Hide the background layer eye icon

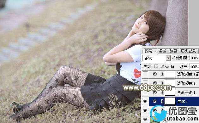(x=145, y=119)
